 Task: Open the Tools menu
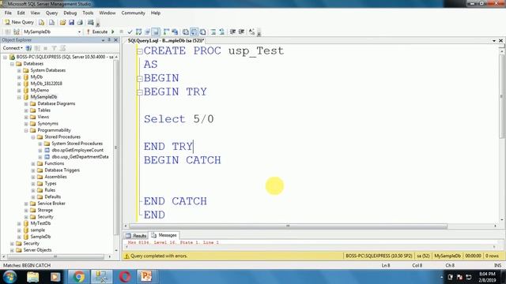tap(88, 13)
